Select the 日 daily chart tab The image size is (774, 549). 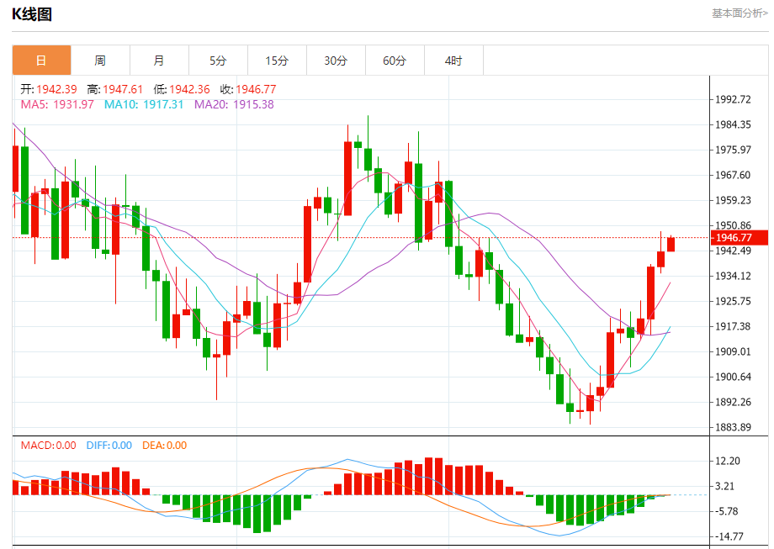coord(41,61)
